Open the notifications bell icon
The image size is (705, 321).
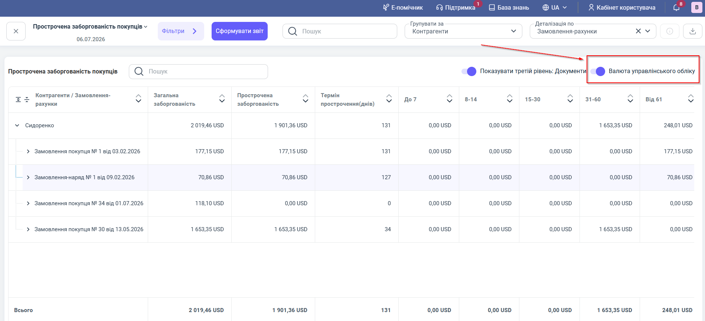point(676,7)
